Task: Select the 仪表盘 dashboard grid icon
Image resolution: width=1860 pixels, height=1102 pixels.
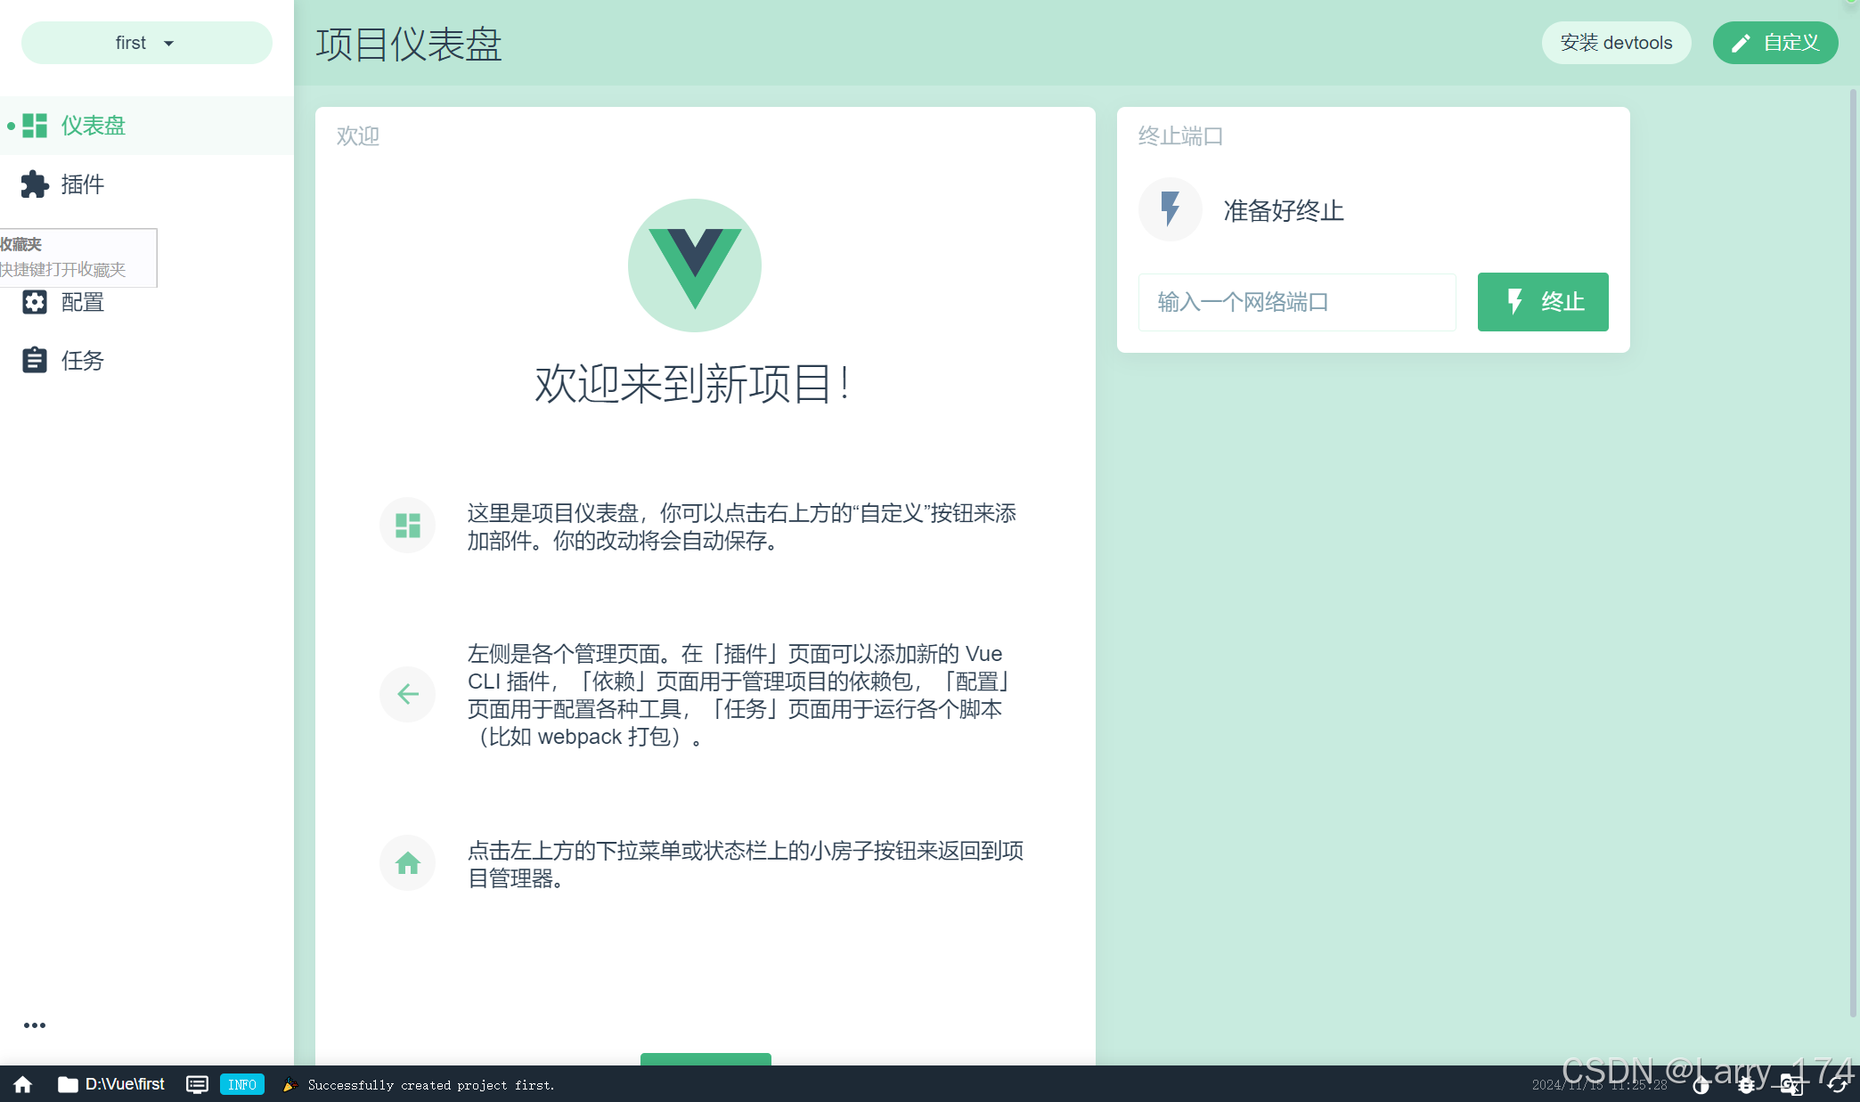Action: [x=34, y=126]
